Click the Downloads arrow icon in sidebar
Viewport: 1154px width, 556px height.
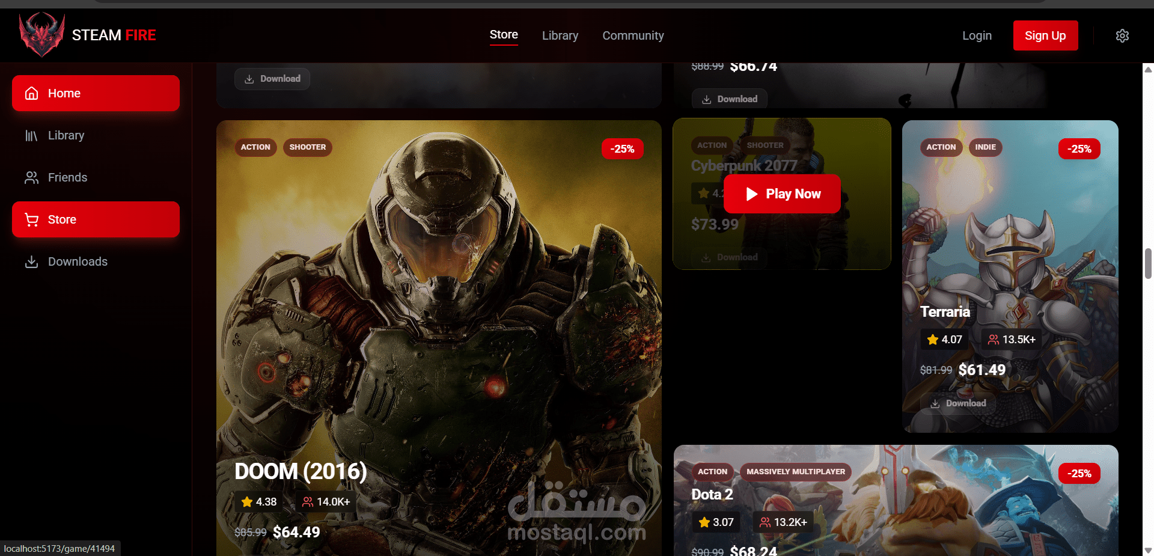(32, 261)
